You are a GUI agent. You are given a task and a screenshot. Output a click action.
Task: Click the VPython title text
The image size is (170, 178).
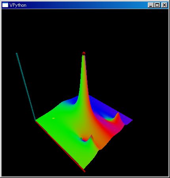18,5
